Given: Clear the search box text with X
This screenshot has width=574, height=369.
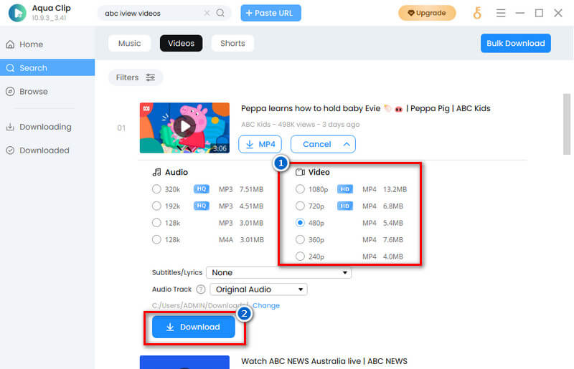Looking at the screenshot, I should coord(207,13).
